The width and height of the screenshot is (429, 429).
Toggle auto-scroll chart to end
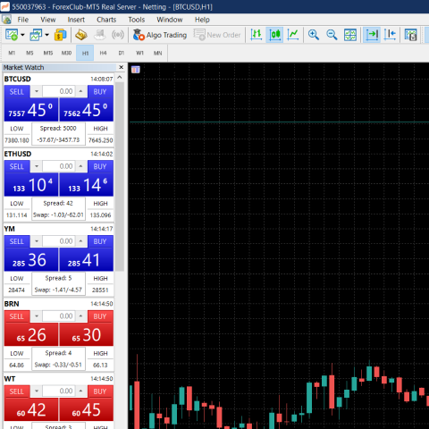point(372,35)
